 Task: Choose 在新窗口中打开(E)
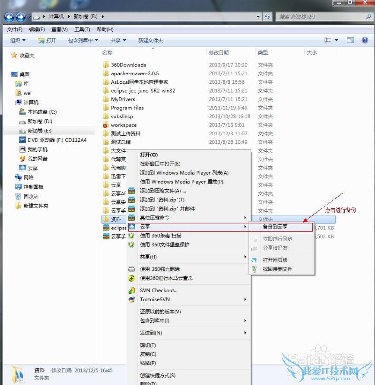click(188, 164)
